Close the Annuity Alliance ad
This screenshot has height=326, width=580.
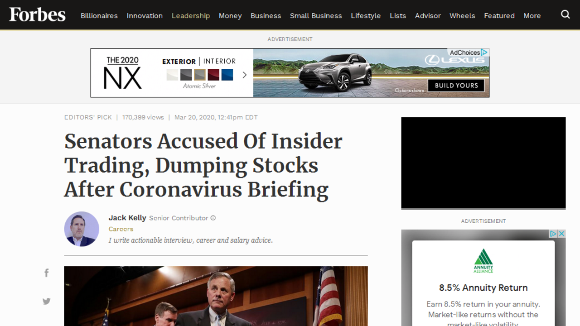[x=561, y=234]
